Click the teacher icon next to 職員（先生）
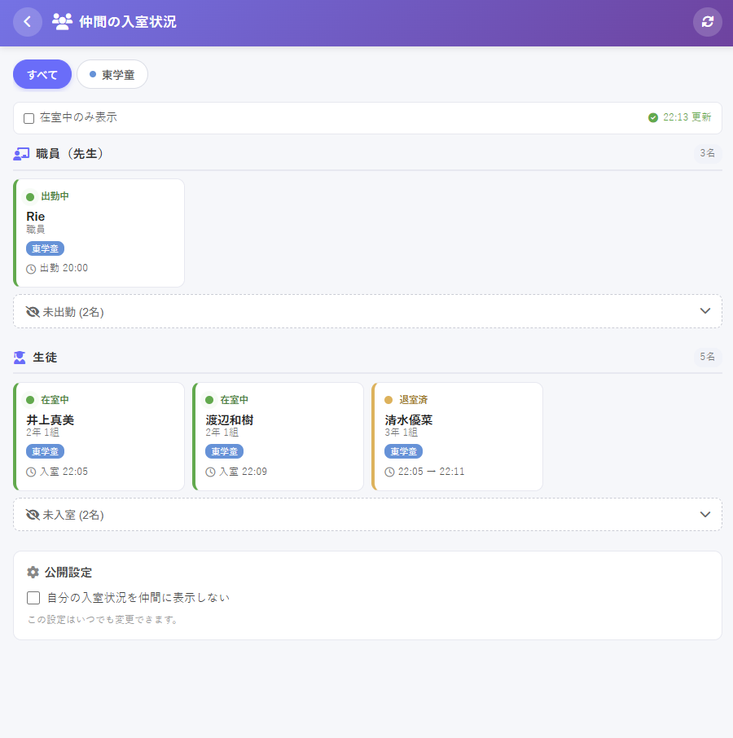 pos(21,154)
